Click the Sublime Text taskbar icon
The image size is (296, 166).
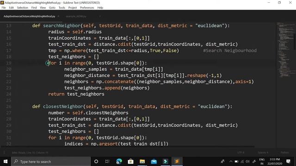177,161
